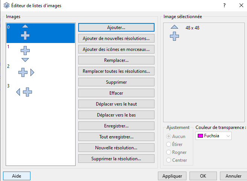247x181 pixels.
Task: Choose the Aucun adjustment radio button
Action: click(x=169, y=136)
